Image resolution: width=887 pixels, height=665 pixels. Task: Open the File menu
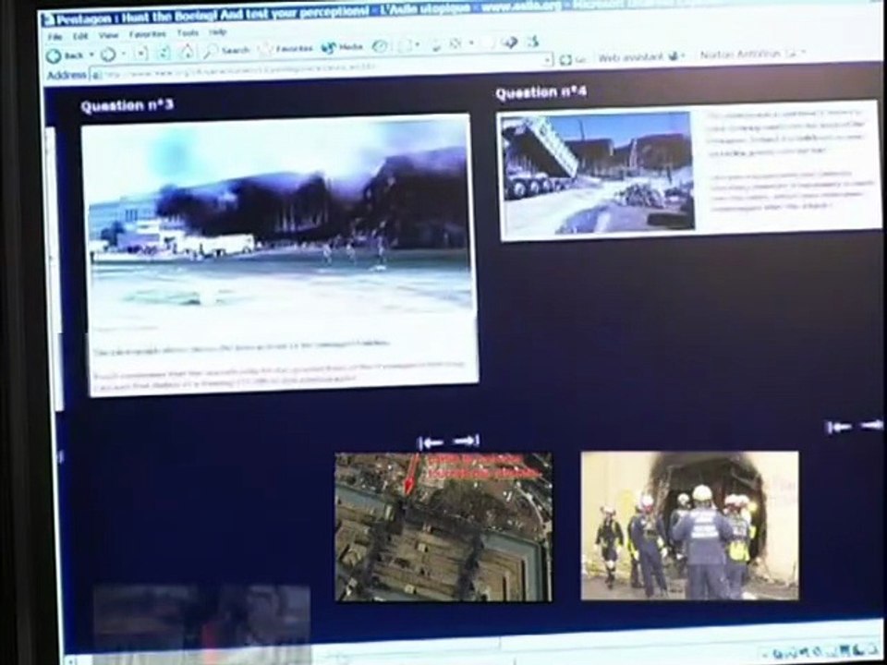click(55, 37)
